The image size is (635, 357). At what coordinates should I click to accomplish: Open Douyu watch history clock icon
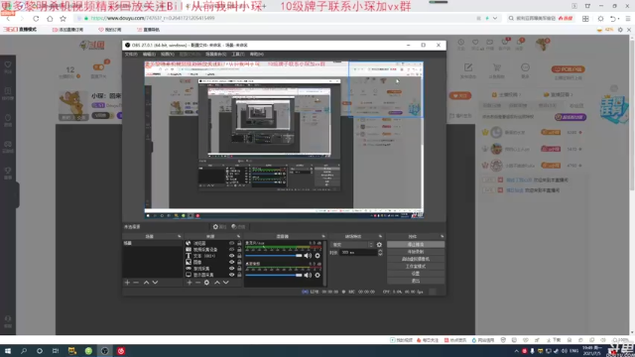(x=460, y=43)
